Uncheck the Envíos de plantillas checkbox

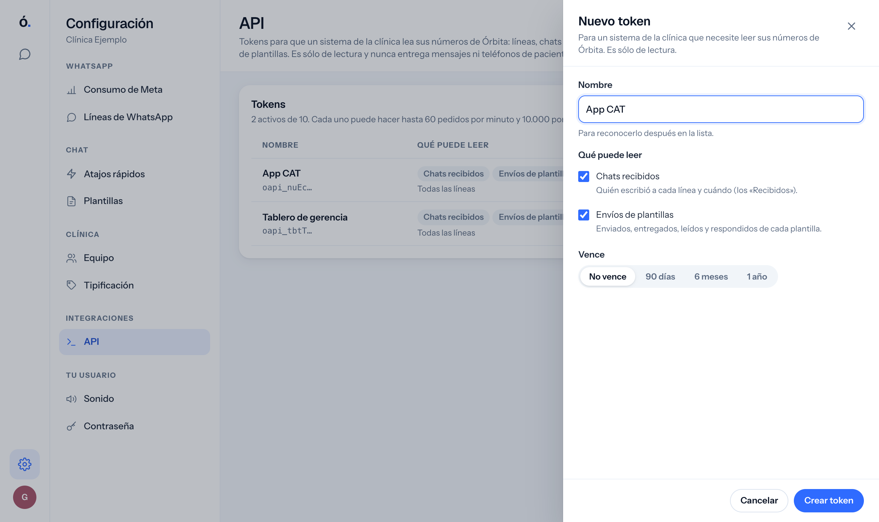click(584, 215)
